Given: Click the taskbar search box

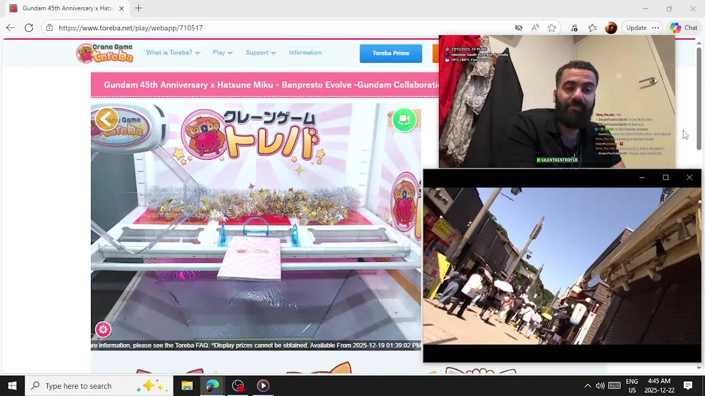Looking at the screenshot, I should coord(99,386).
